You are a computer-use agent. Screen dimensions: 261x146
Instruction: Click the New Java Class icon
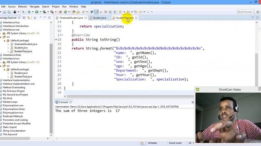pos(65,12)
